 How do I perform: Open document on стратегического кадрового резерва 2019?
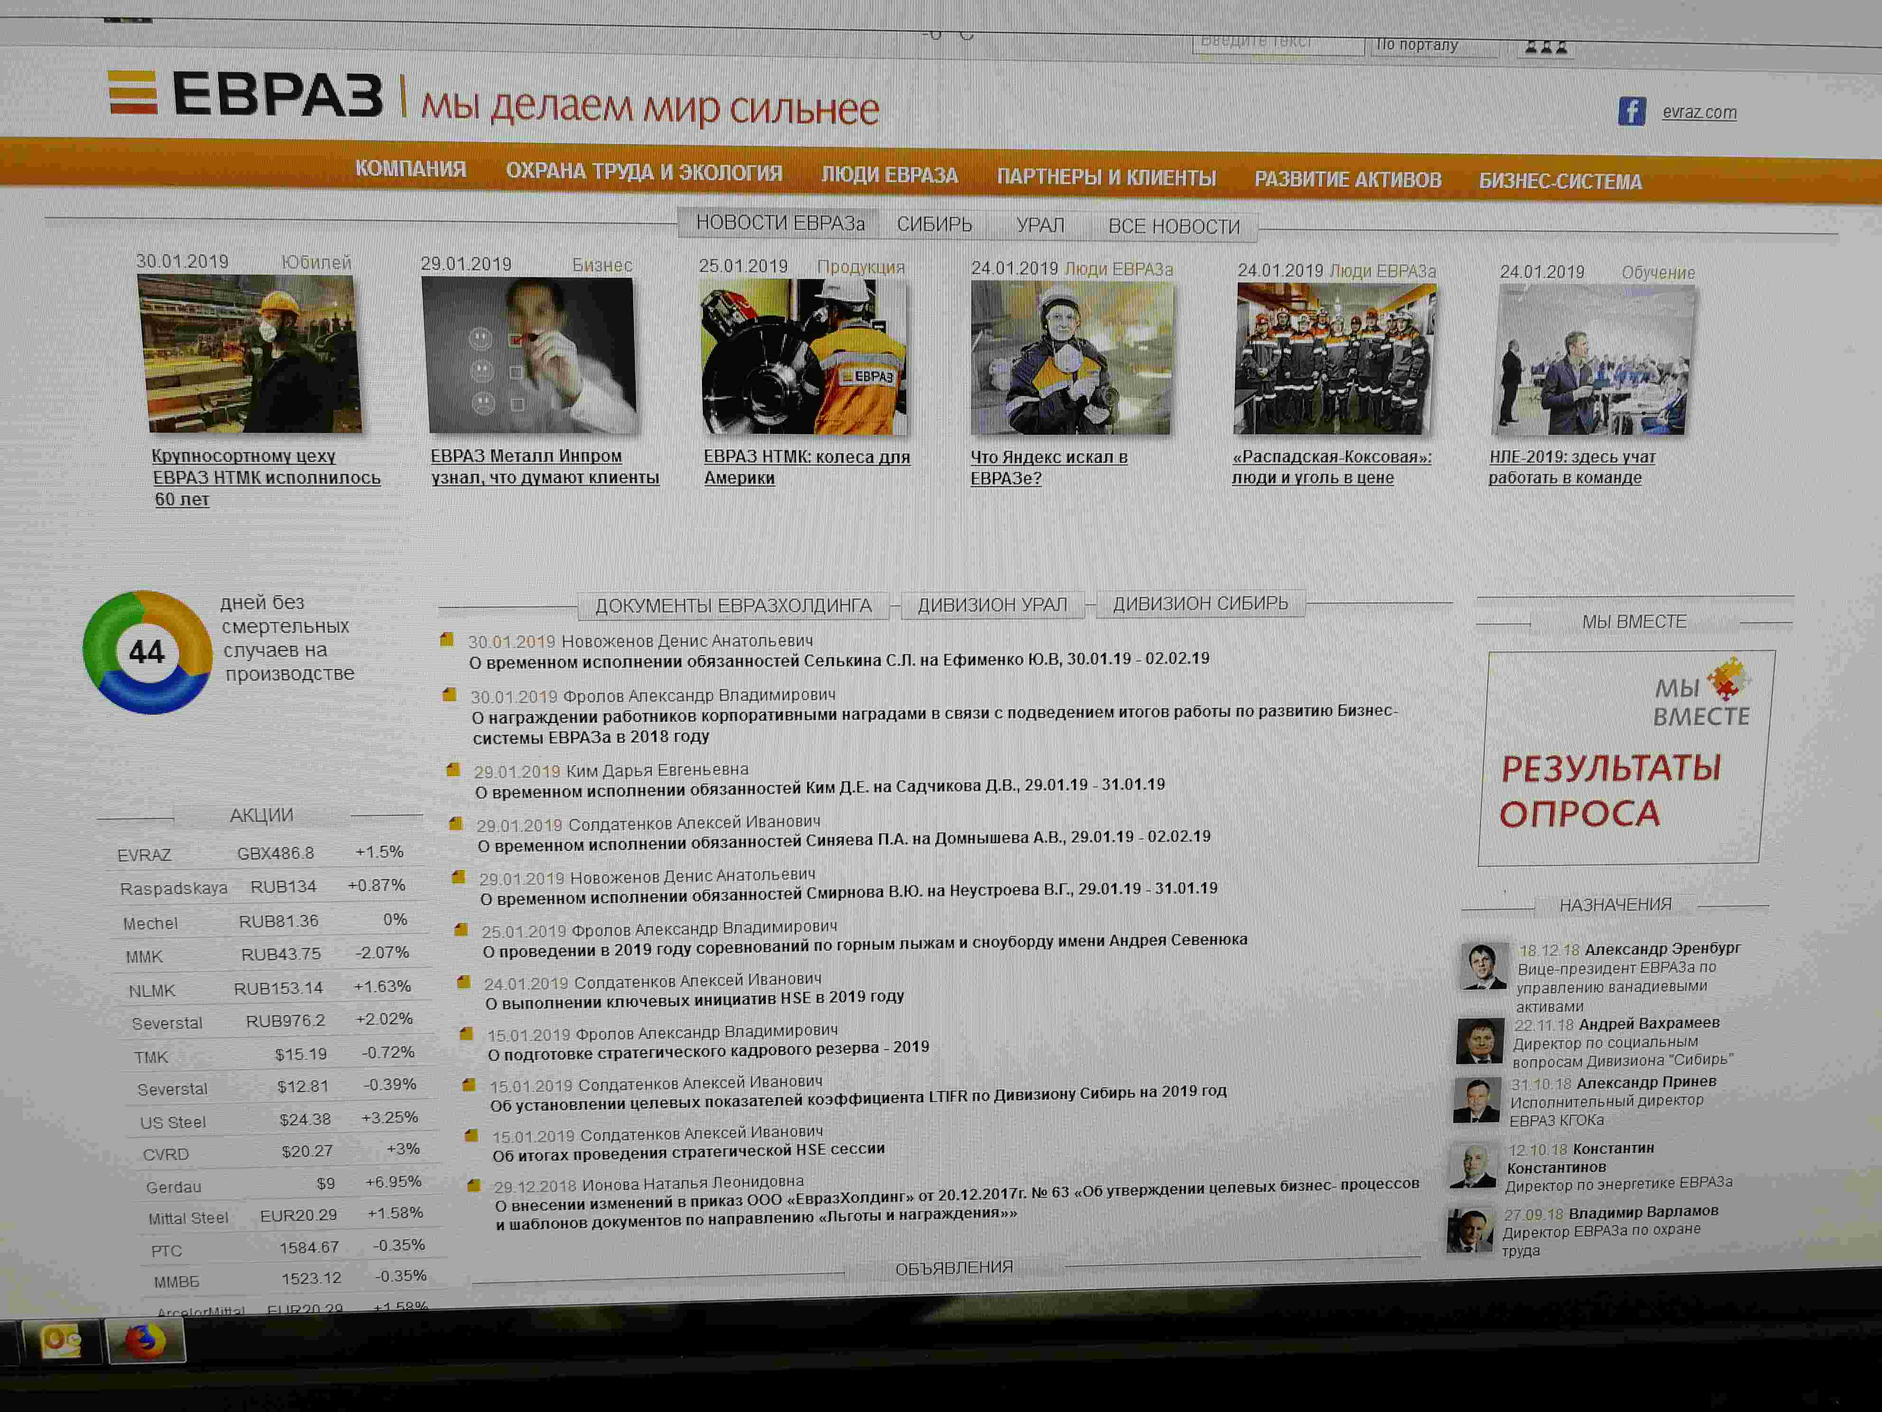point(708,1050)
